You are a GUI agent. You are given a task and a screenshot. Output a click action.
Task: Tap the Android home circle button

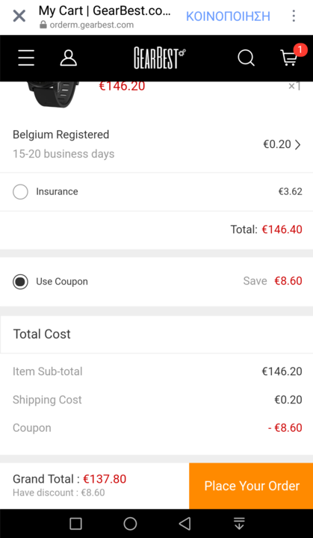(x=130, y=524)
